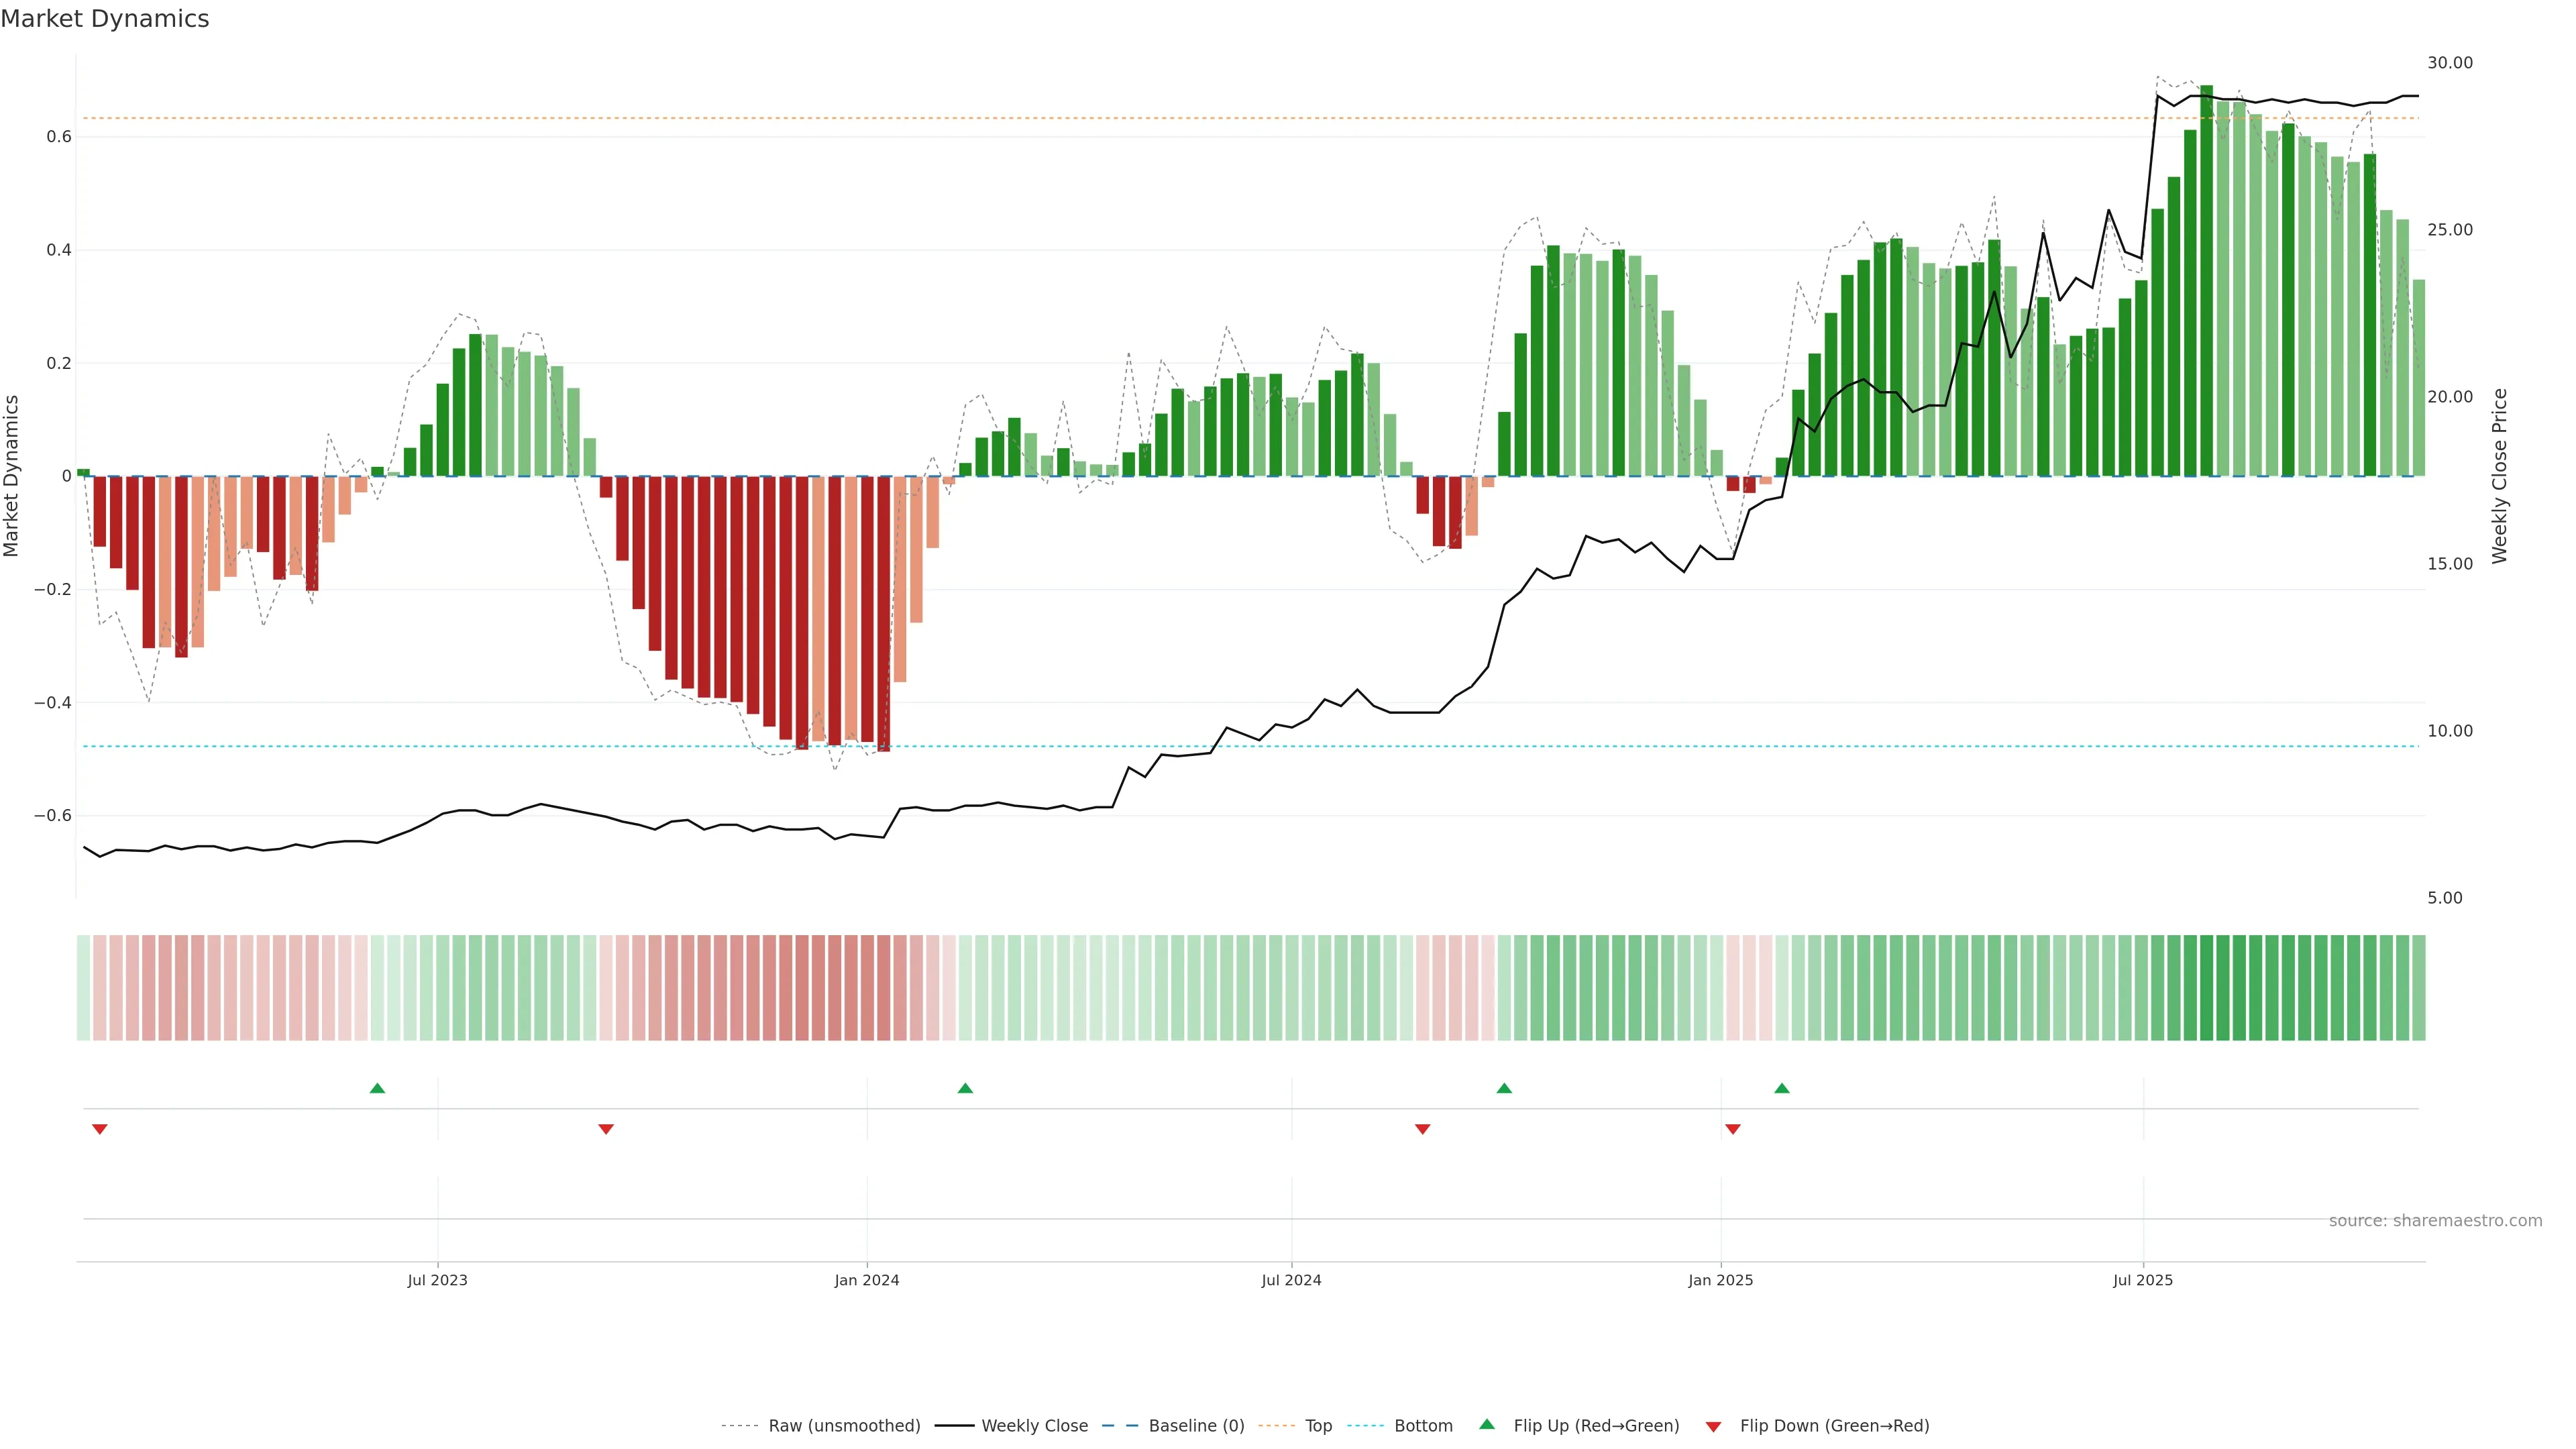Click the last green flip-up triangle after Jan 2025
This screenshot has width=2576, height=1449.
[x=1782, y=1088]
